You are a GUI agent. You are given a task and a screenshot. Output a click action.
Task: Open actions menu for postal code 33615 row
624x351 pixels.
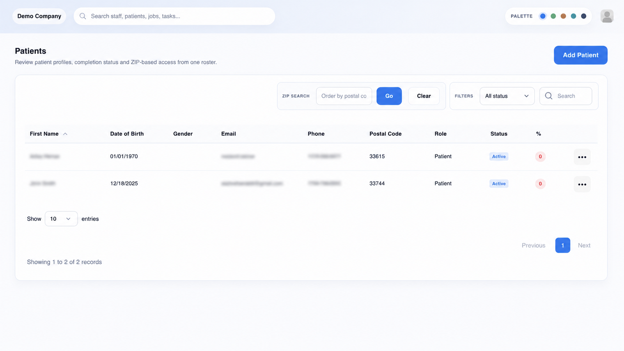pos(582,157)
